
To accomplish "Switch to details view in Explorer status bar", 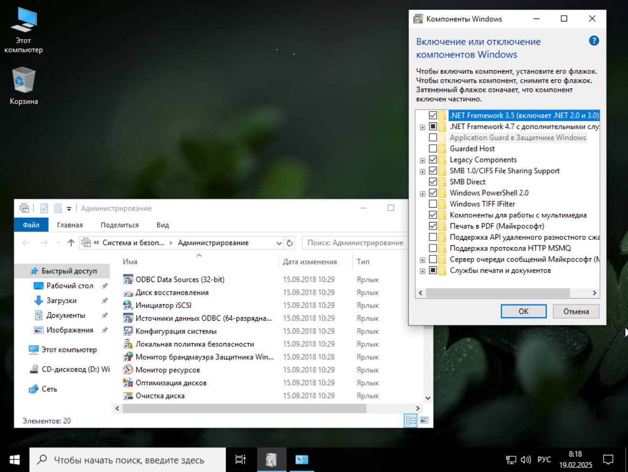I will click(410, 420).
